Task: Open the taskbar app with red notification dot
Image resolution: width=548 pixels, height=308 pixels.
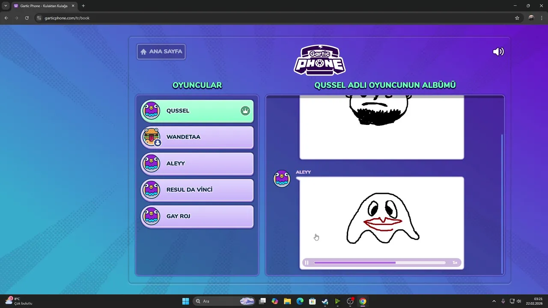Action: (x=350, y=301)
